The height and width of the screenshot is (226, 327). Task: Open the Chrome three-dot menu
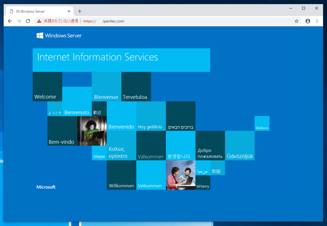(x=317, y=21)
